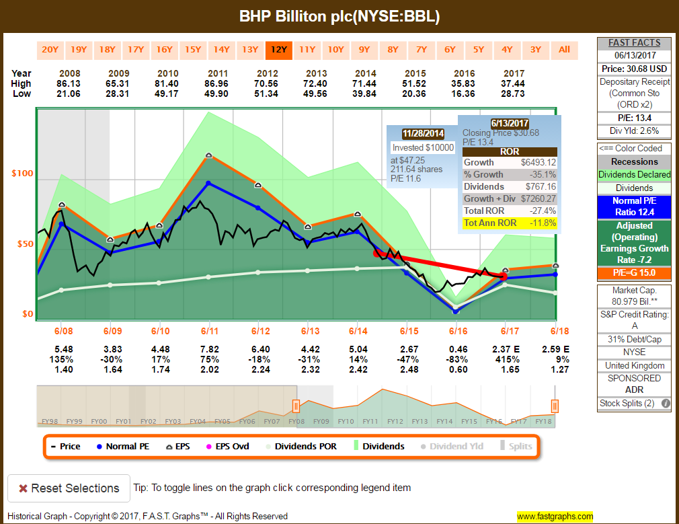
Task: Click the Normal PE blue dot at 6/18
Action: click(555, 274)
